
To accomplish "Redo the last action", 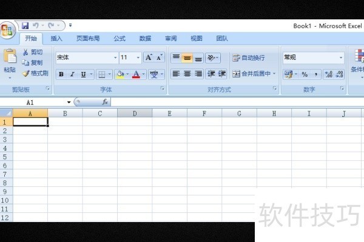I will click(x=51, y=25).
